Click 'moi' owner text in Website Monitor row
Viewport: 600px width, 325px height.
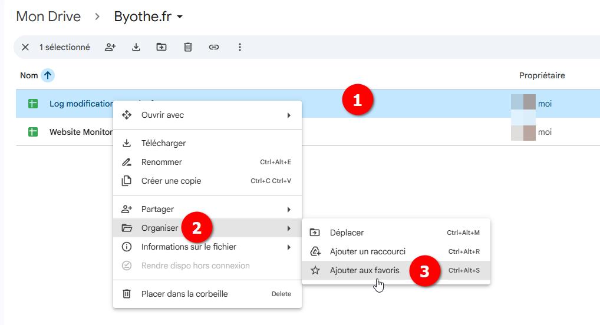[545, 132]
